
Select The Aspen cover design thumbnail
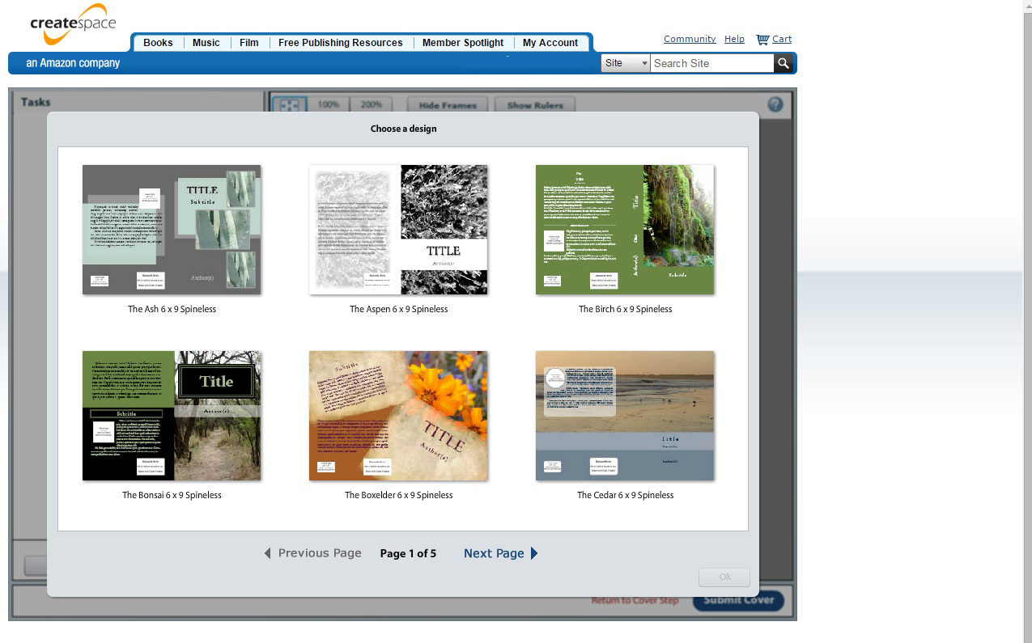pos(398,230)
